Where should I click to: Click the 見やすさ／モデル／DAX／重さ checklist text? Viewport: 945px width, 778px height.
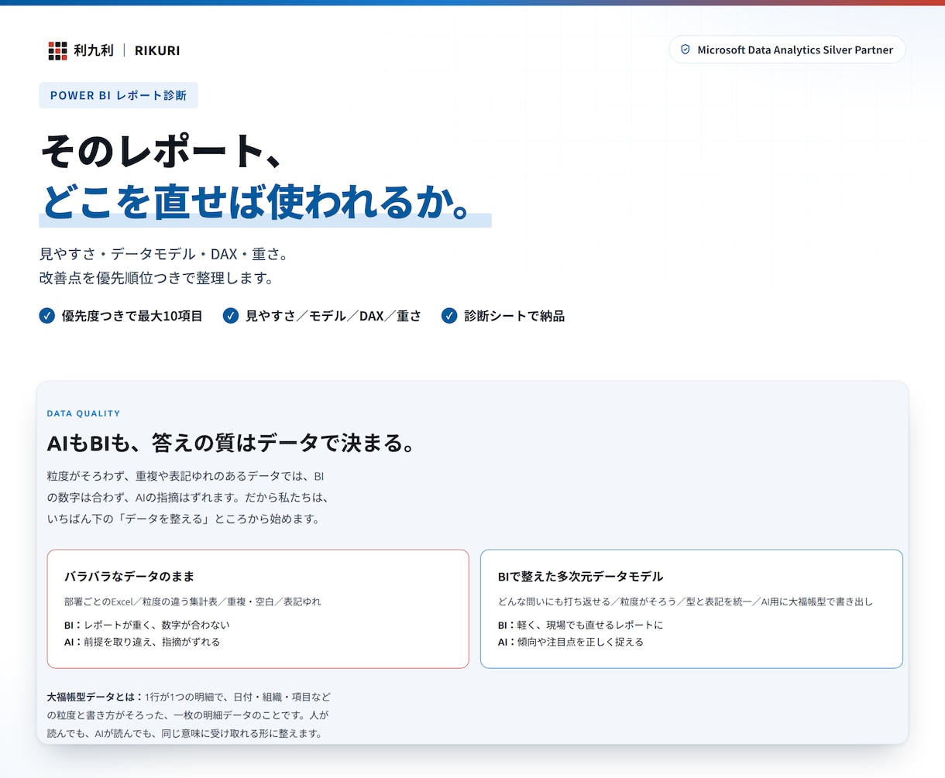tap(333, 316)
